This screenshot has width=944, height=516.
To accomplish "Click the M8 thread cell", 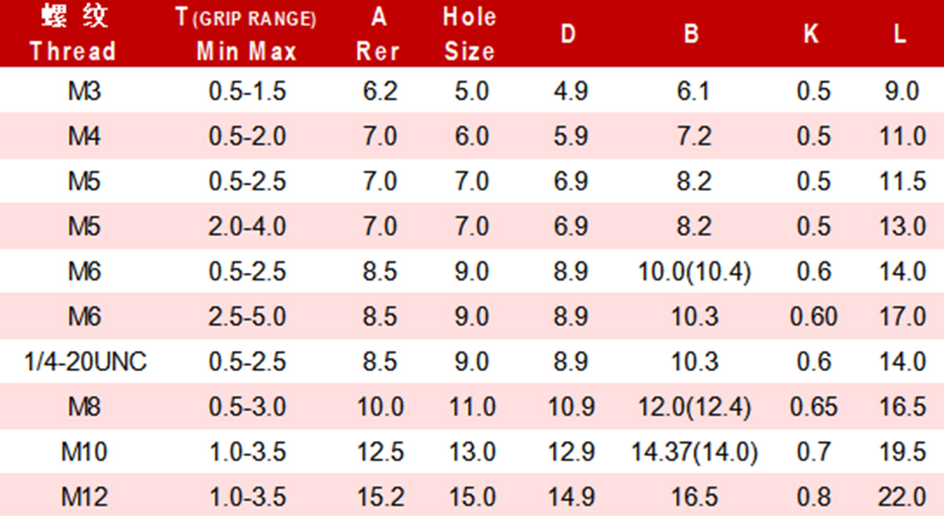I will (85, 407).
